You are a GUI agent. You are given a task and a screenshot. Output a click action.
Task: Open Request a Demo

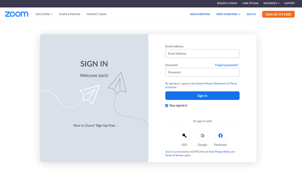pos(227,3)
